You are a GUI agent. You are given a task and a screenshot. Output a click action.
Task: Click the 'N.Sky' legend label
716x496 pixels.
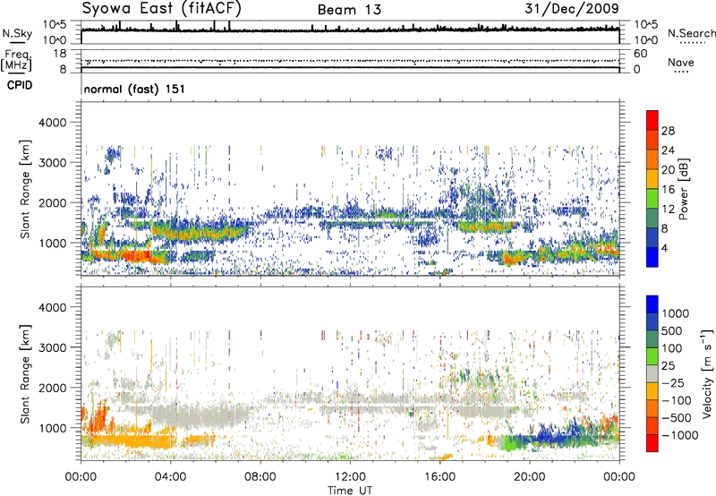click(17, 33)
